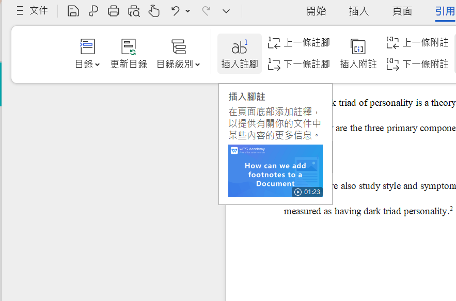
Task: Click the Export to PDF icon
Action: click(x=93, y=11)
